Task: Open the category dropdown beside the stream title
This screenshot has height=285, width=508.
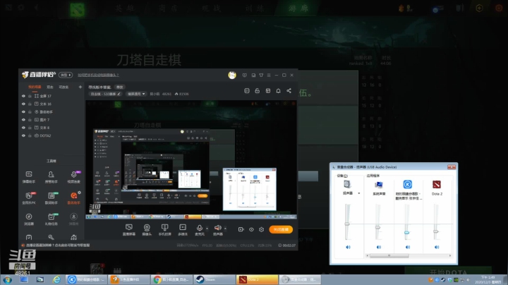Action: (x=136, y=94)
